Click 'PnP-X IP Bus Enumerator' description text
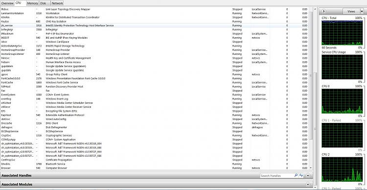Viewport: 367px width, 190px height. click(60, 34)
